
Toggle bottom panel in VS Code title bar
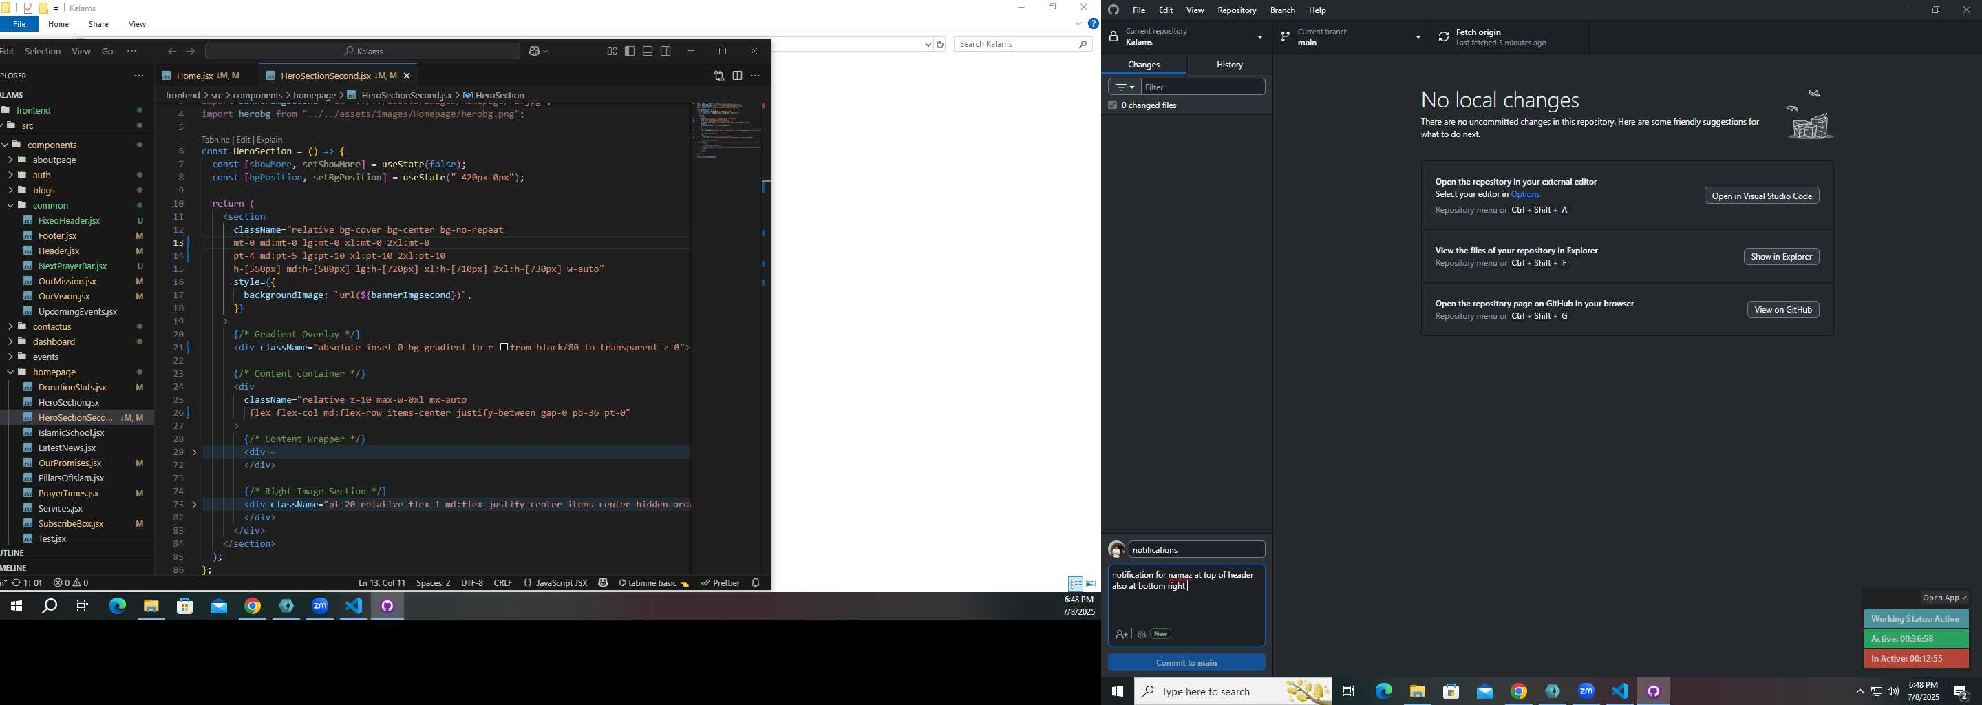(648, 52)
